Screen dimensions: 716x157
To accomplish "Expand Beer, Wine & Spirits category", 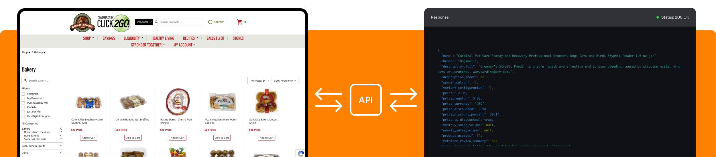I will point(61,146).
